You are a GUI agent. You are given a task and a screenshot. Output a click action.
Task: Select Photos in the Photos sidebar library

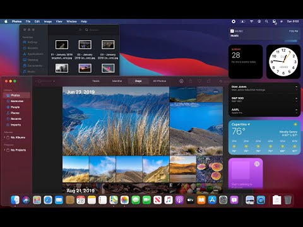click(x=16, y=95)
